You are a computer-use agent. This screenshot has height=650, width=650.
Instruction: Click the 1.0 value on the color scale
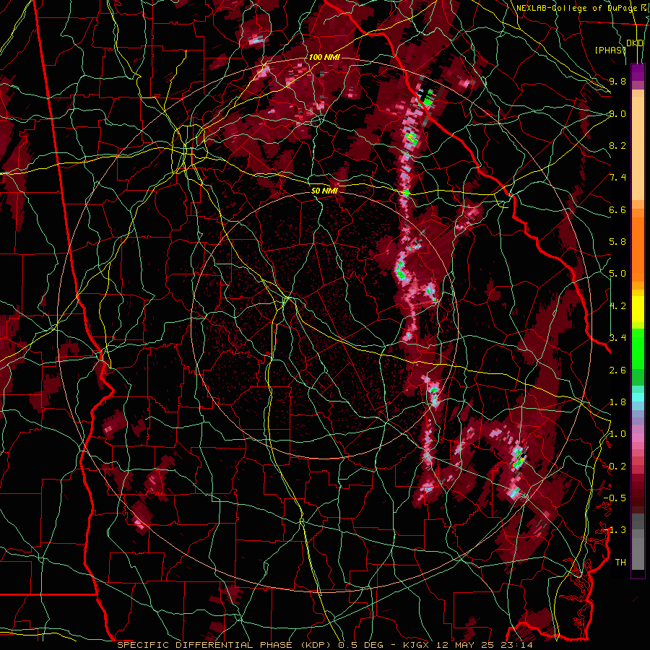[617, 434]
